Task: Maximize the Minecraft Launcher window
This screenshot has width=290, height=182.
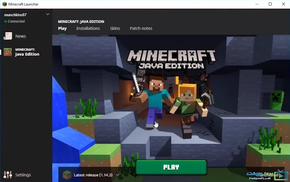Action: coord(270,4)
